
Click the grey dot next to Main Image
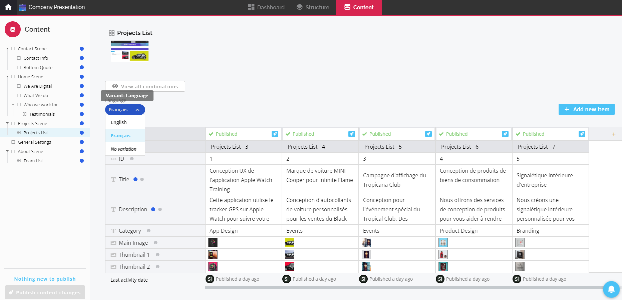[x=155, y=243]
